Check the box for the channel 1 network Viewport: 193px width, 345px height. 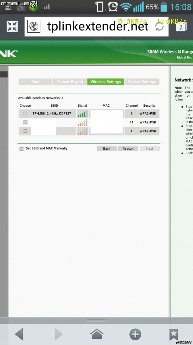25,131
